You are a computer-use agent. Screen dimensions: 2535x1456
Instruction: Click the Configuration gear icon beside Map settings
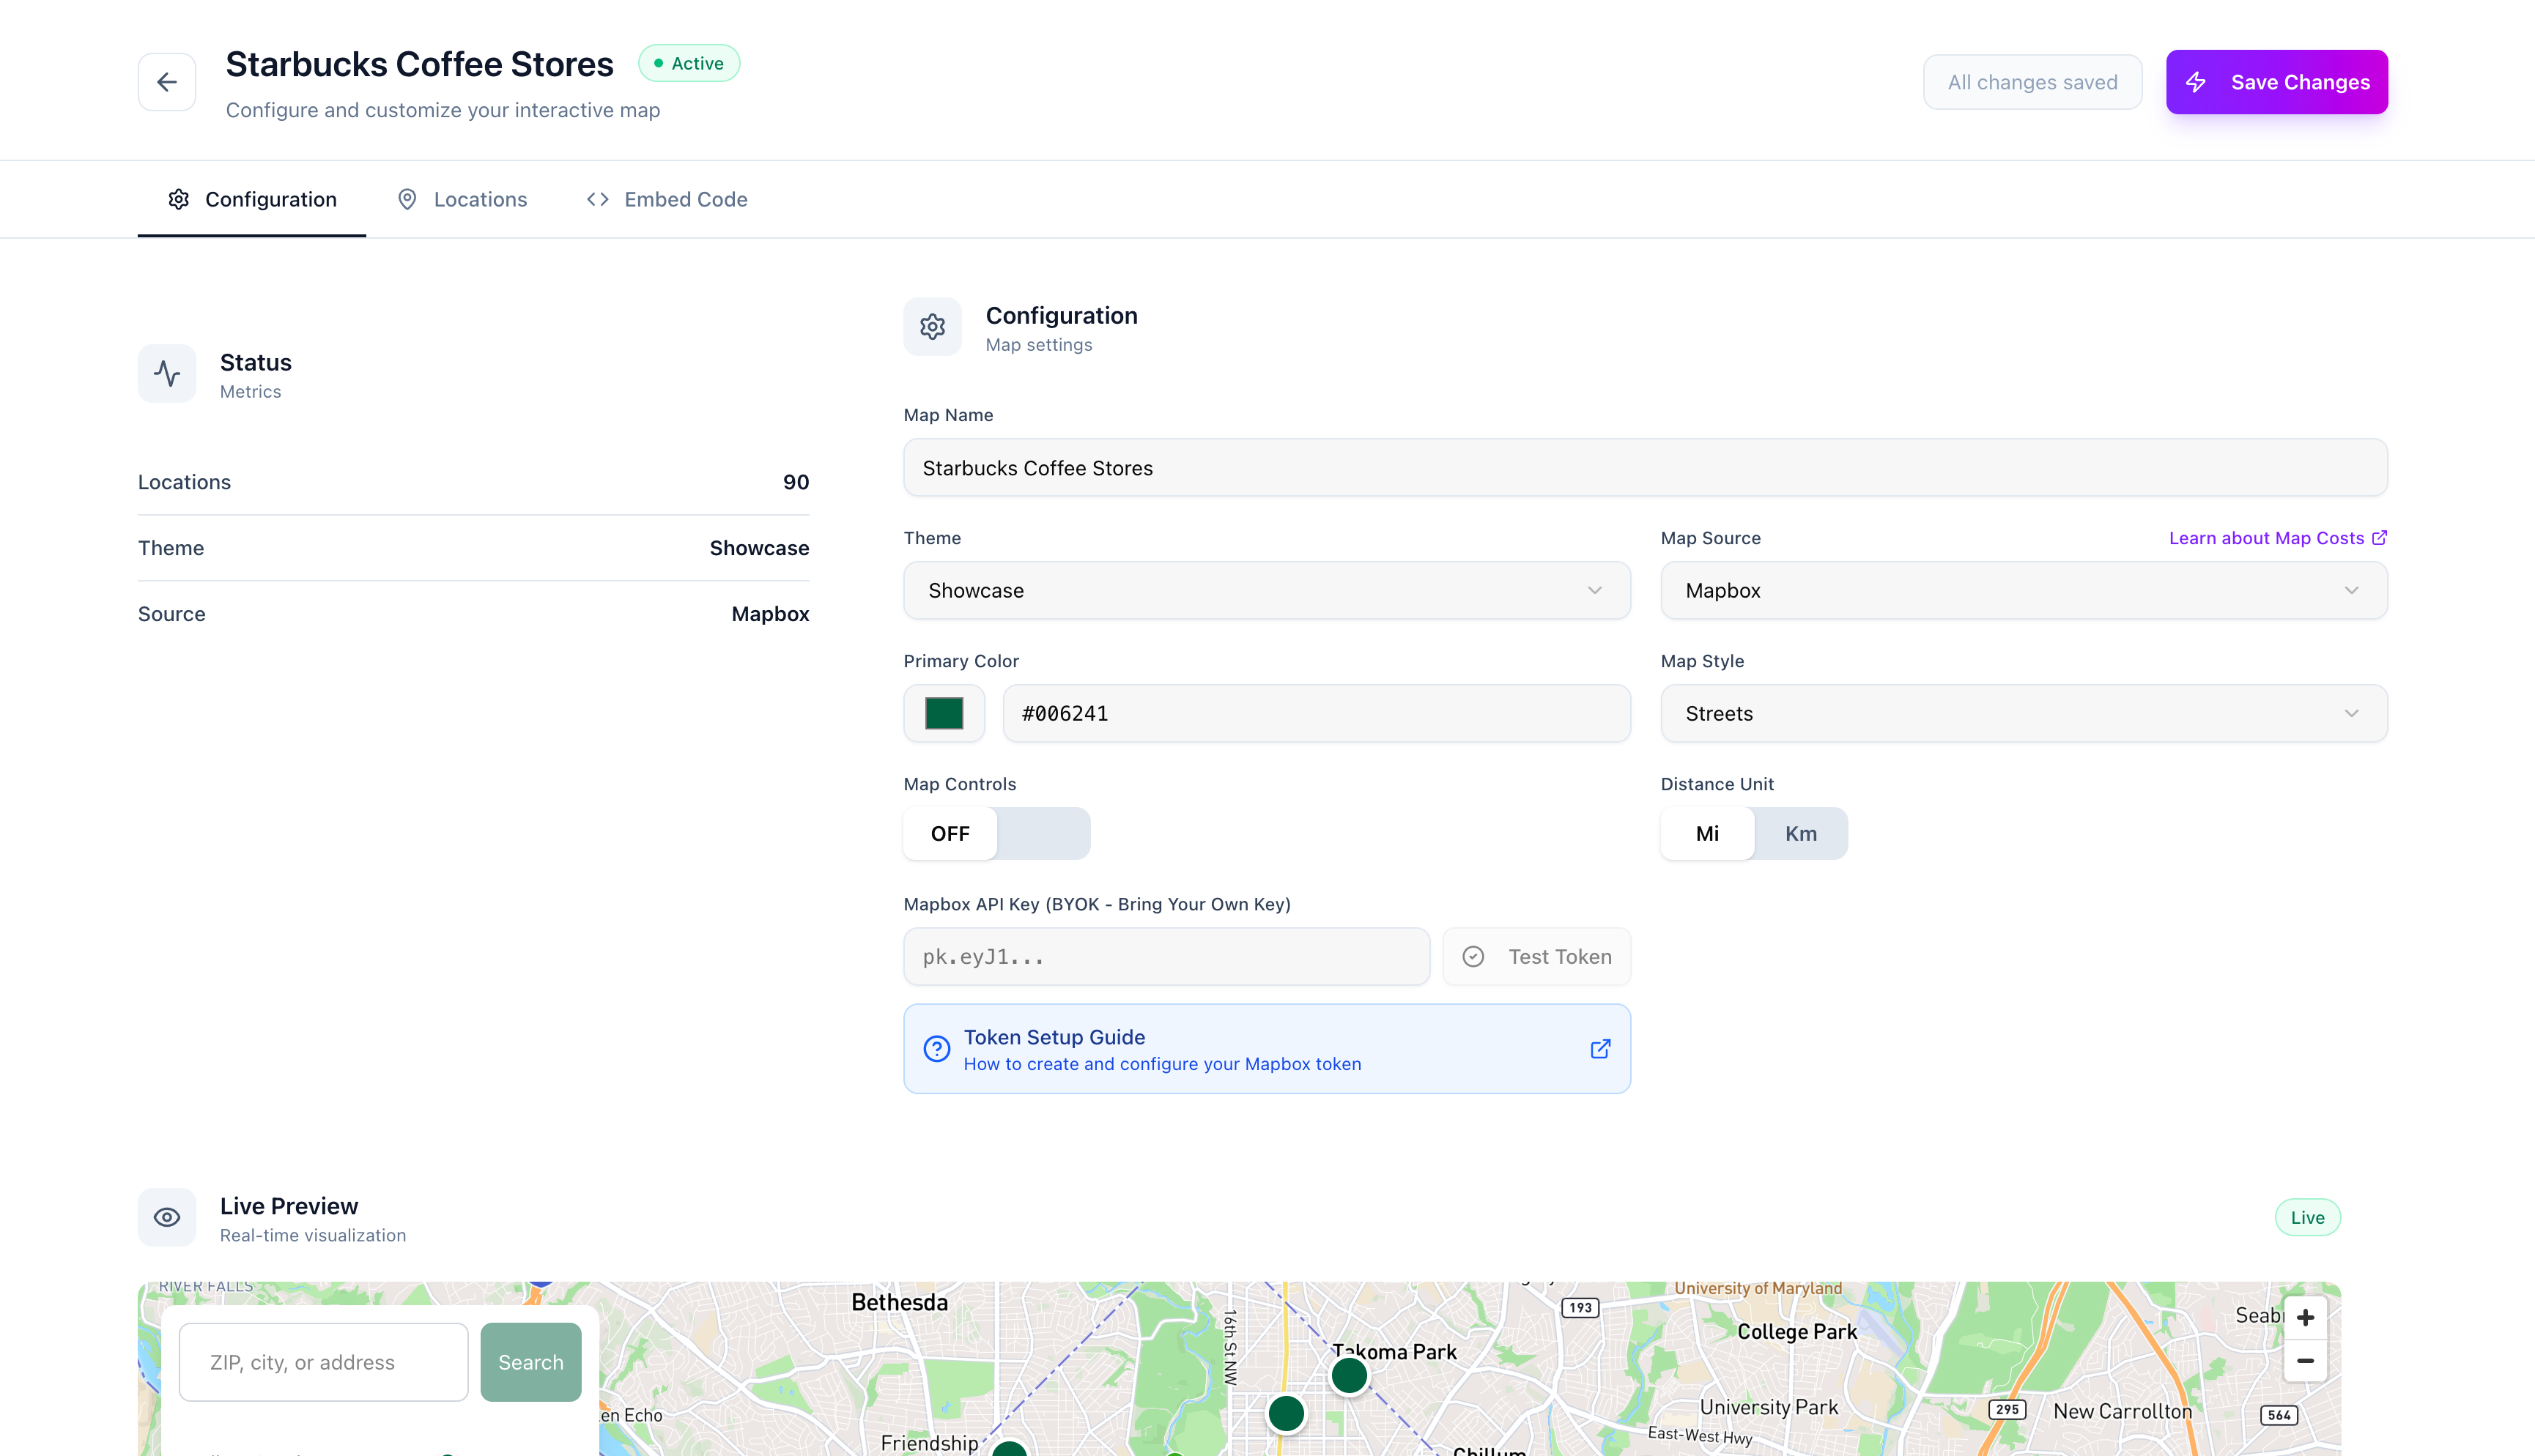pos(931,326)
